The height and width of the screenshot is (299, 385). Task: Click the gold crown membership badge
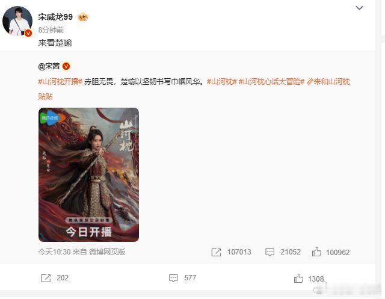tap(83, 17)
